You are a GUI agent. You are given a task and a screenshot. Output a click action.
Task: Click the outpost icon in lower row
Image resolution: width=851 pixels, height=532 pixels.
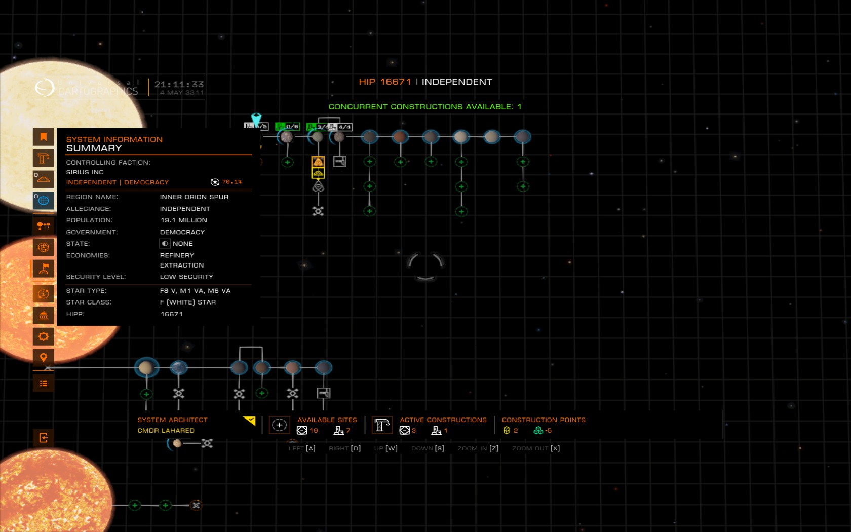(324, 393)
